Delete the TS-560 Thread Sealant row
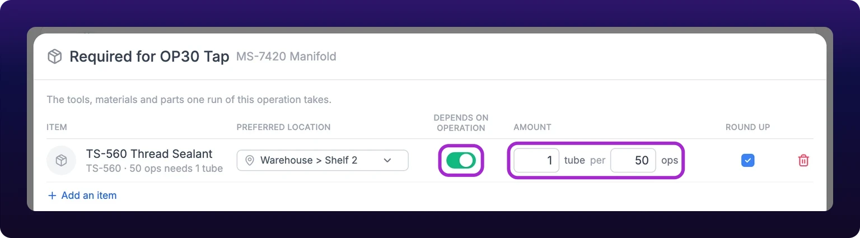The image size is (860, 238). coord(803,161)
